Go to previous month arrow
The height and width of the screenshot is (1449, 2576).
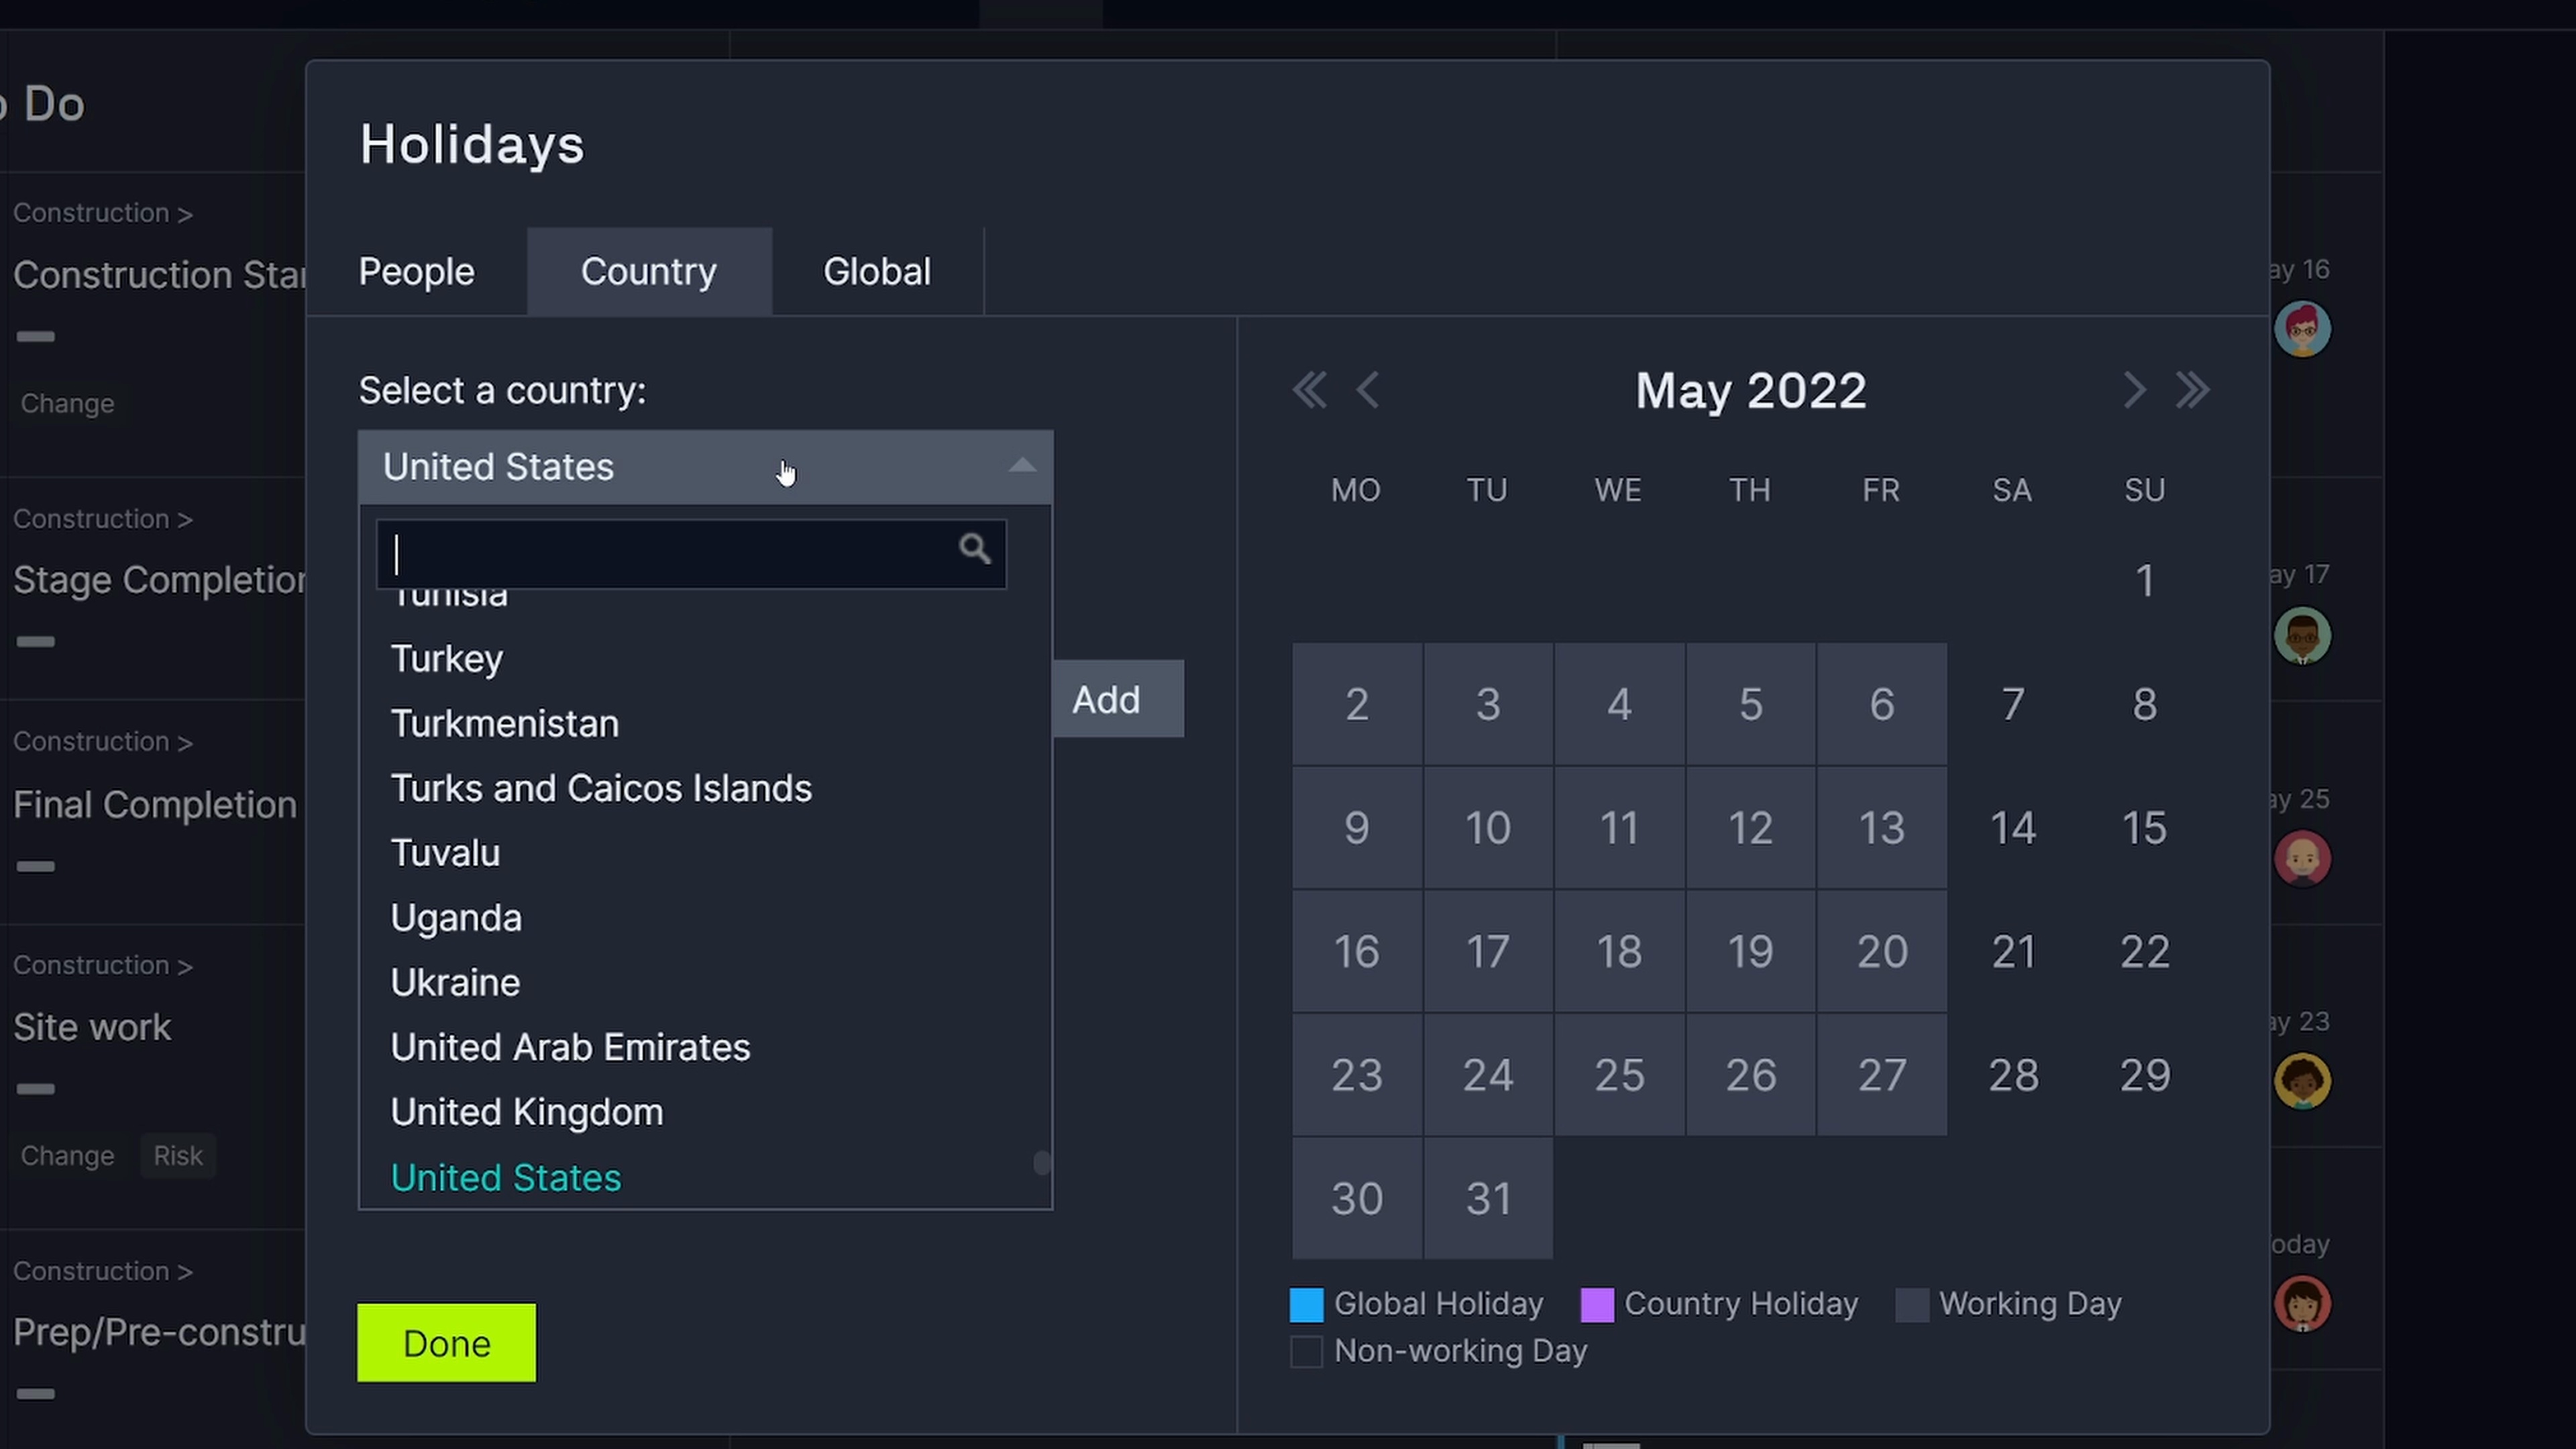1368,390
